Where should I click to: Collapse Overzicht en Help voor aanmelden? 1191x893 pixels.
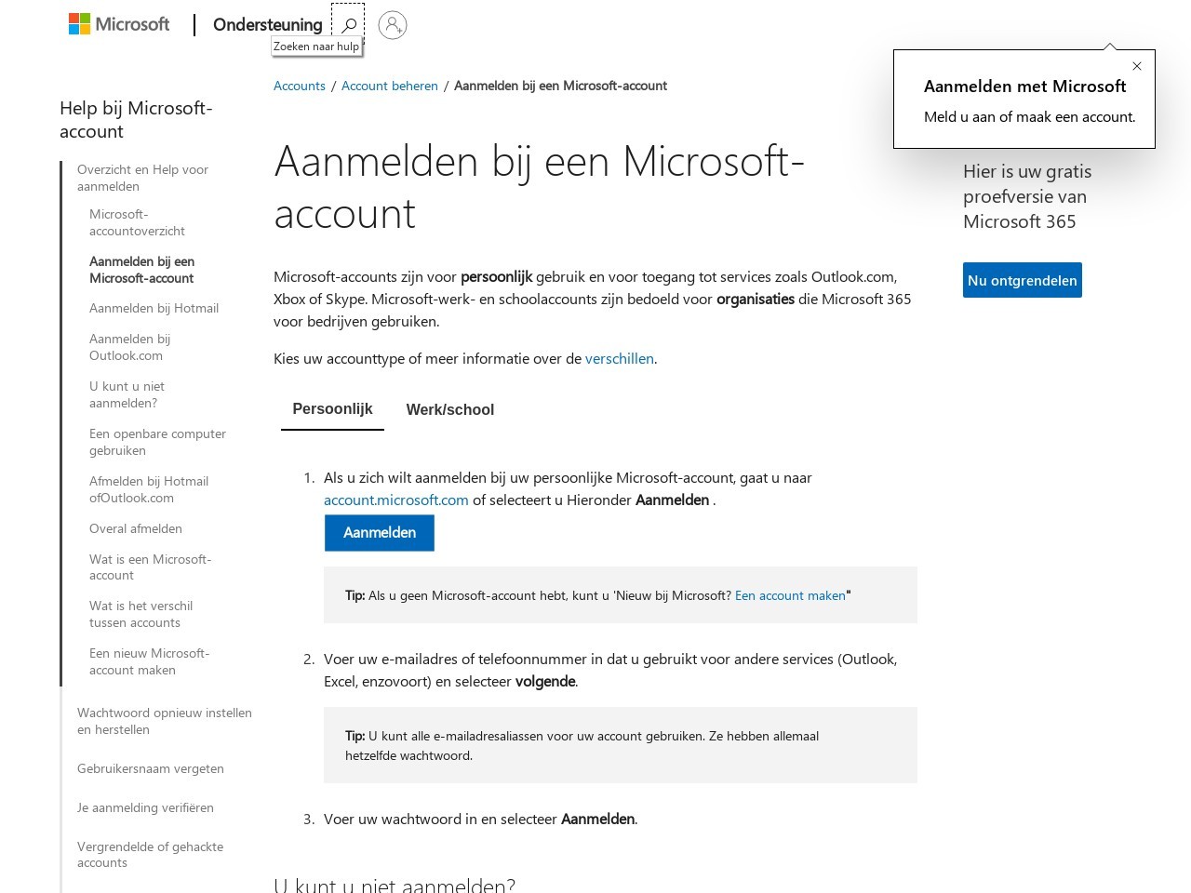[x=142, y=178]
